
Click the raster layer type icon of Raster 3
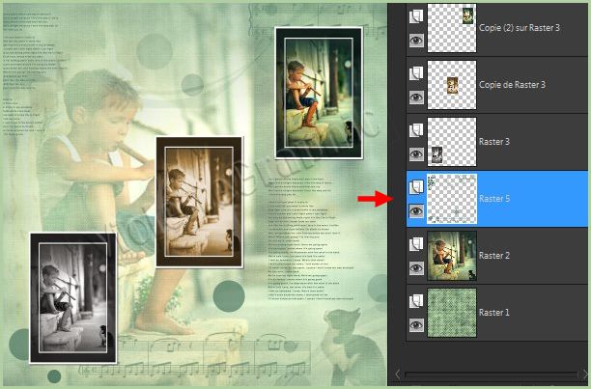pos(415,128)
